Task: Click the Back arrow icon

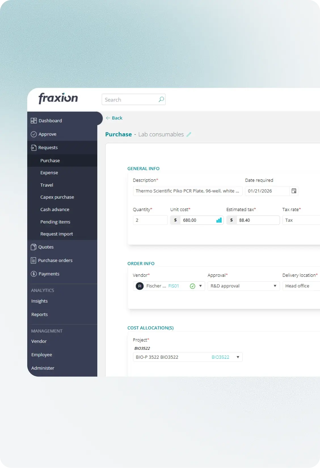Action: [108, 118]
